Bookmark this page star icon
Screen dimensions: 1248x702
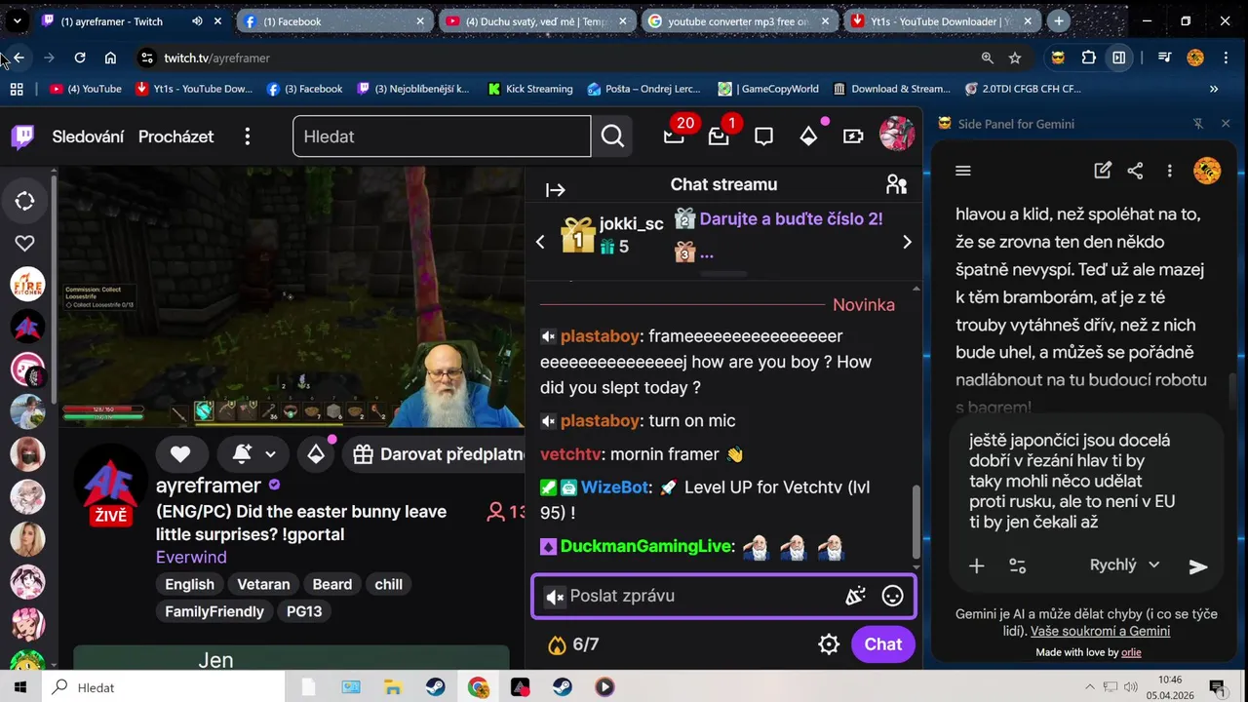click(x=1015, y=58)
